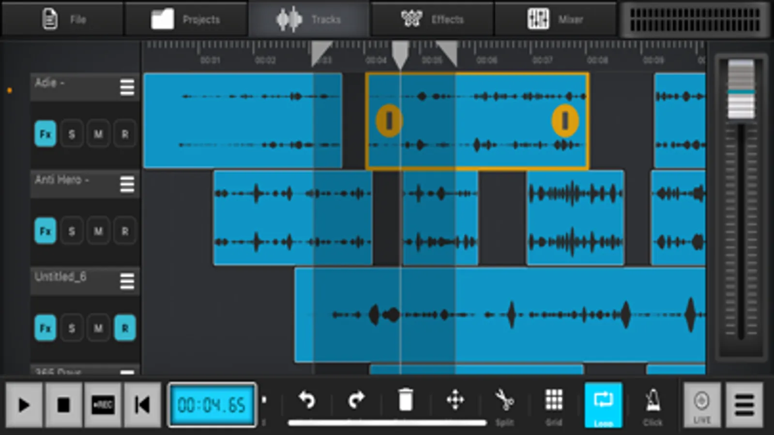Solo the Untitled_6 track
This screenshot has width=774, height=435.
pos(72,328)
